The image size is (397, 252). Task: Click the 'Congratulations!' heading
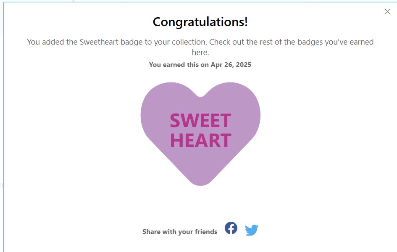[200, 22]
